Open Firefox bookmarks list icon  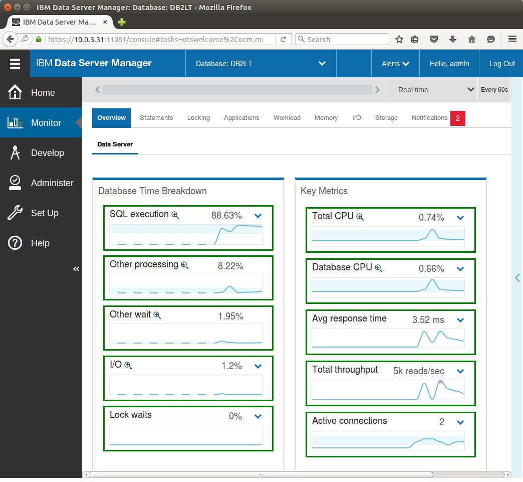pos(415,39)
